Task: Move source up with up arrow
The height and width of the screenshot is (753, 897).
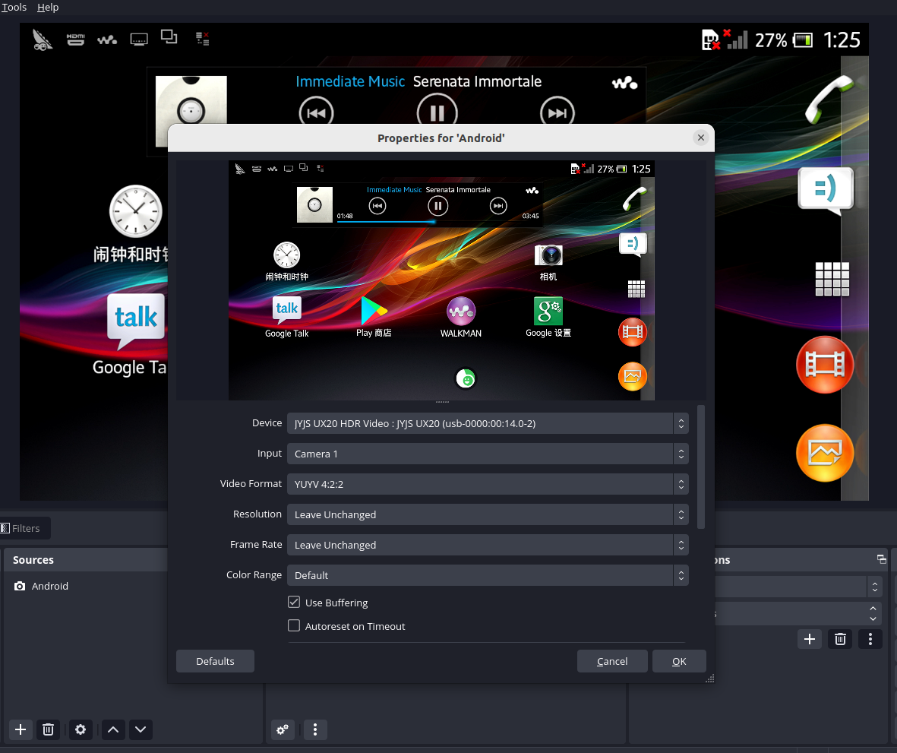Action: tap(113, 729)
